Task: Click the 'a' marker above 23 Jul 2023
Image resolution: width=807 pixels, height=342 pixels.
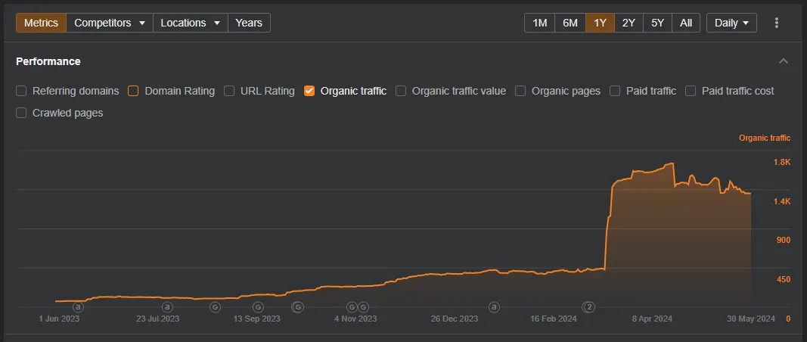Action: pyautogui.click(x=167, y=307)
